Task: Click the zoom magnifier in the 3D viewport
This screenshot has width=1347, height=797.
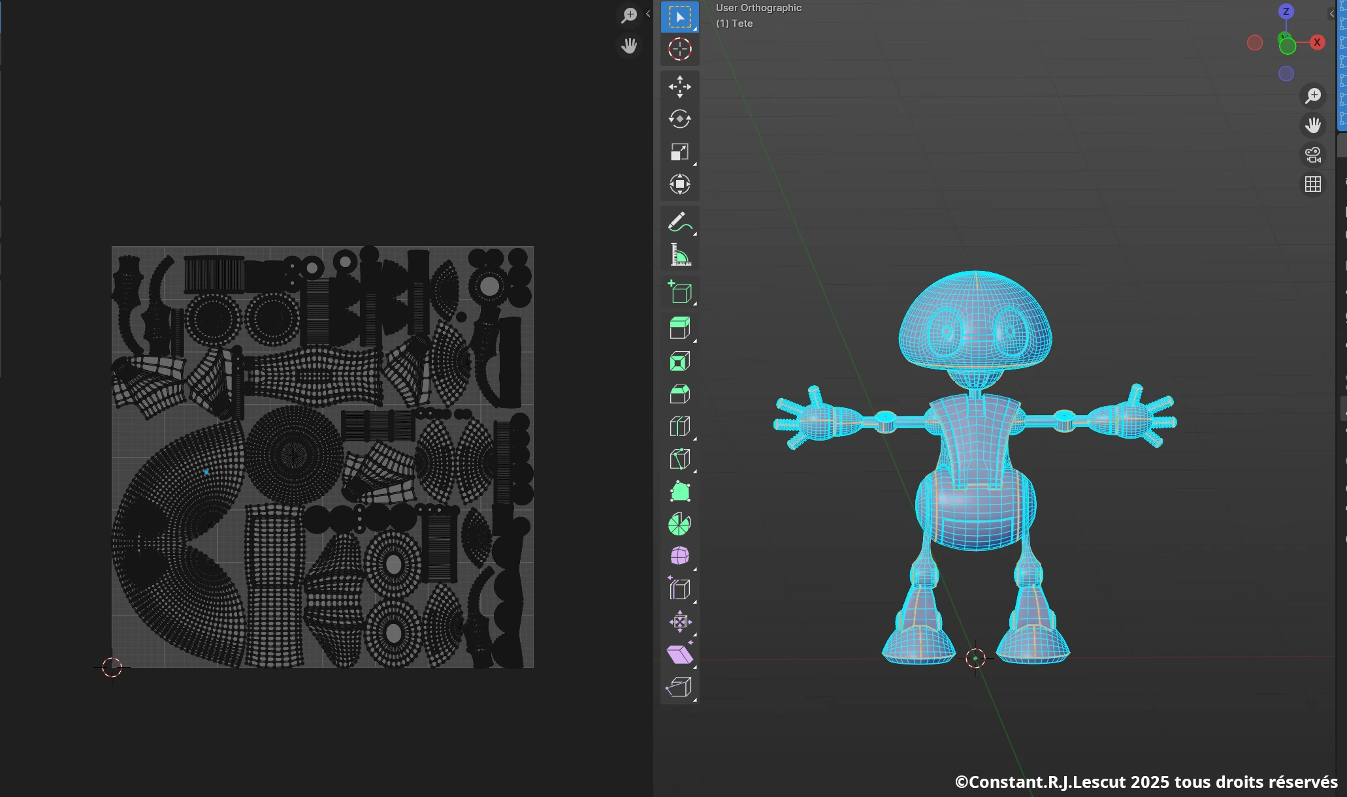Action: click(1314, 95)
